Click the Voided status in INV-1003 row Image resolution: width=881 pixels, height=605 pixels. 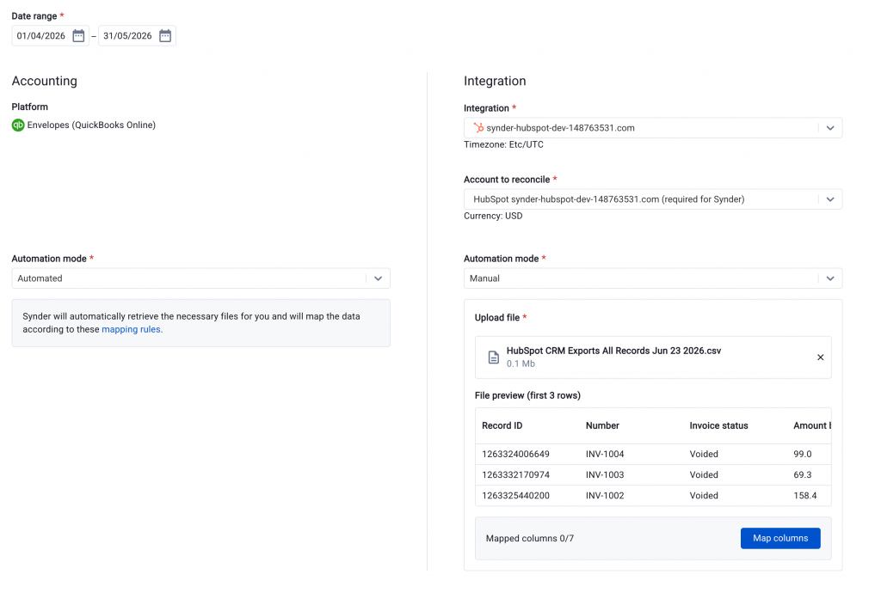pyautogui.click(x=704, y=474)
